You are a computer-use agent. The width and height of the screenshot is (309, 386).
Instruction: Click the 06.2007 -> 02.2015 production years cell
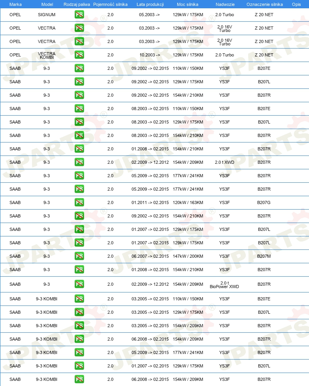150,256
